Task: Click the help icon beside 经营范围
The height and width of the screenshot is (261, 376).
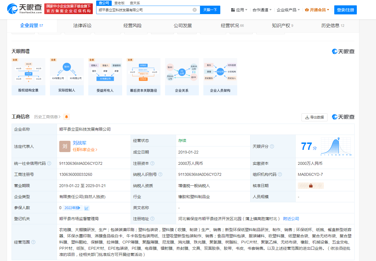Action: click(x=33, y=242)
